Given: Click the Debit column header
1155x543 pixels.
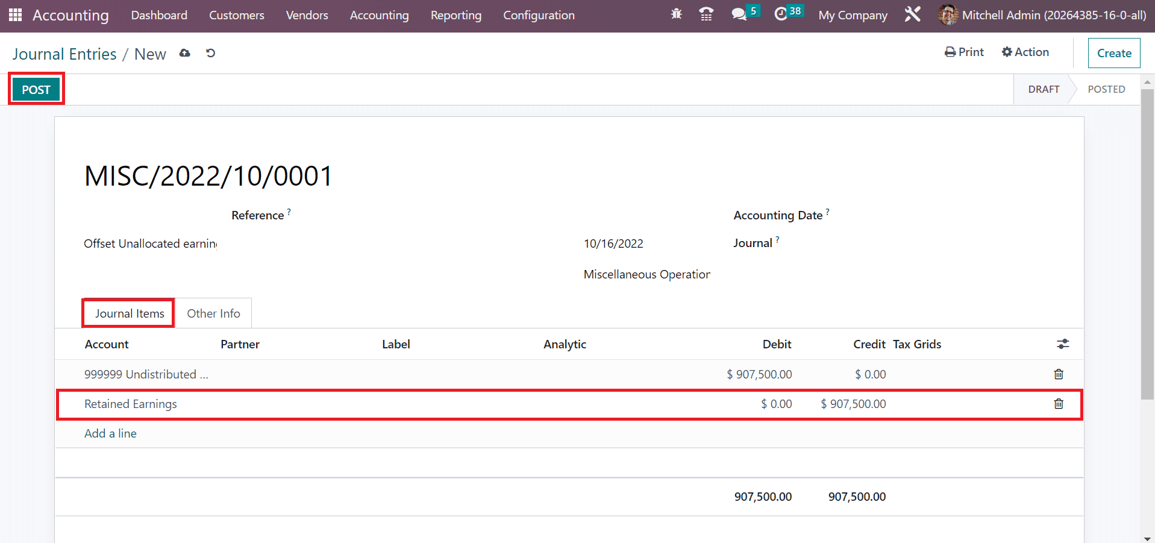Looking at the screenshot, I should pos(777,344).
